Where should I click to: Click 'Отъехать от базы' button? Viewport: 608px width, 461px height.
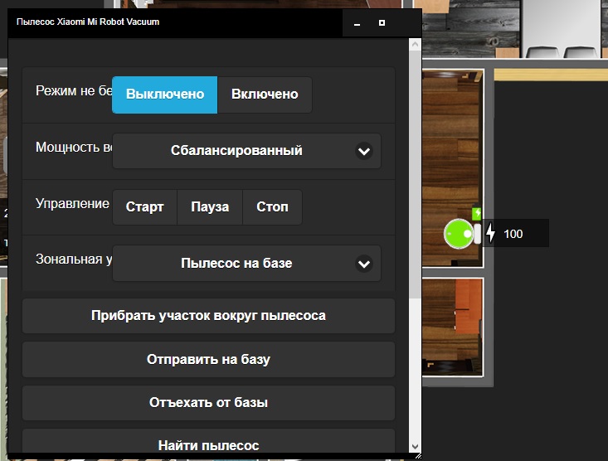pyautogui.click(x=209, y=403)
